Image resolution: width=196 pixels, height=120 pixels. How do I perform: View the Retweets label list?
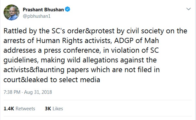(x=25, y=109)
